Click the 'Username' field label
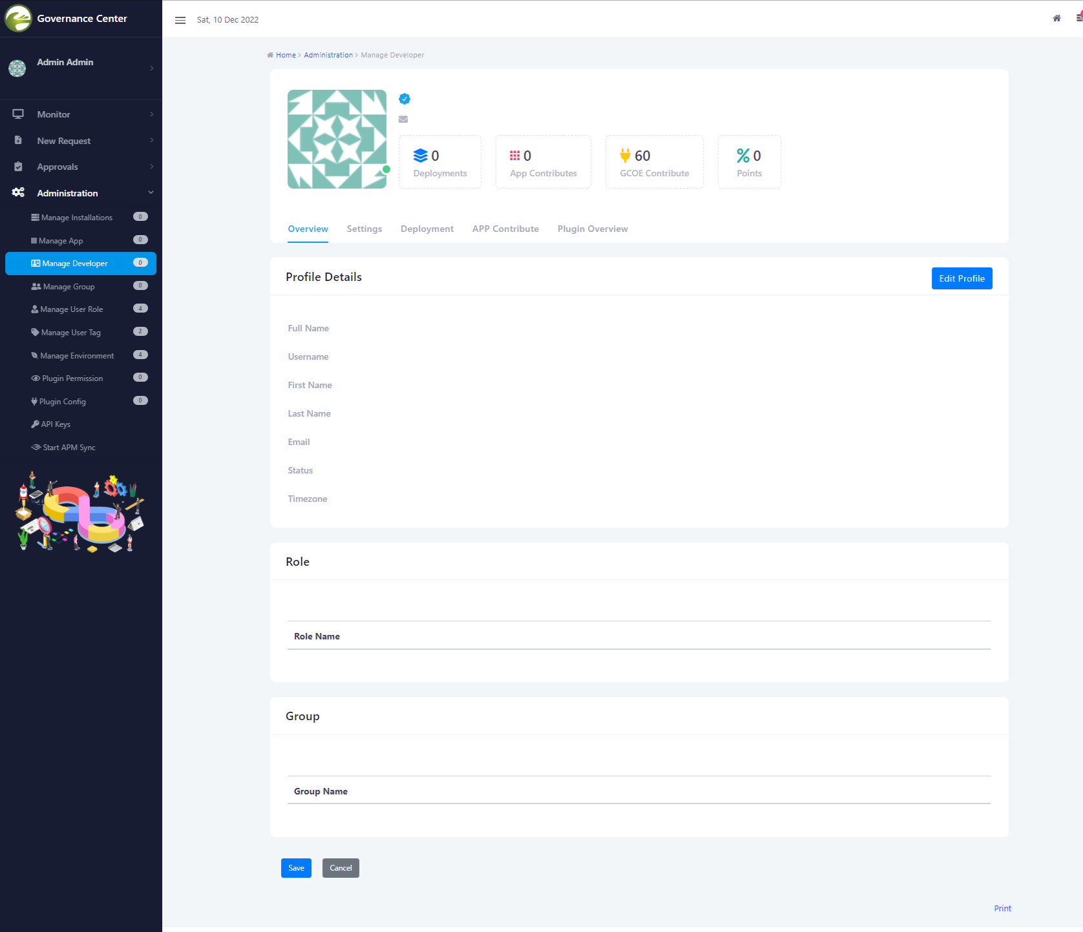1083x932 pixels. click(308, 357)
